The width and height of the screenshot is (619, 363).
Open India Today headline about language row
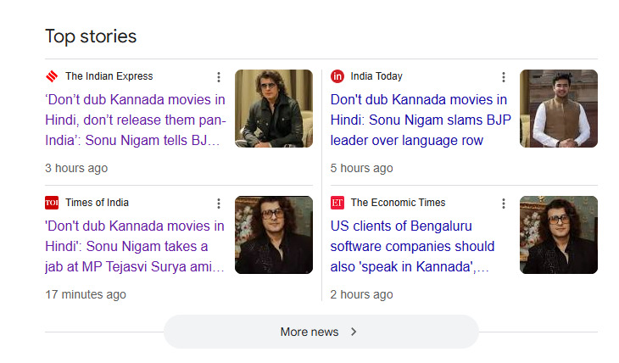(421, 120)
